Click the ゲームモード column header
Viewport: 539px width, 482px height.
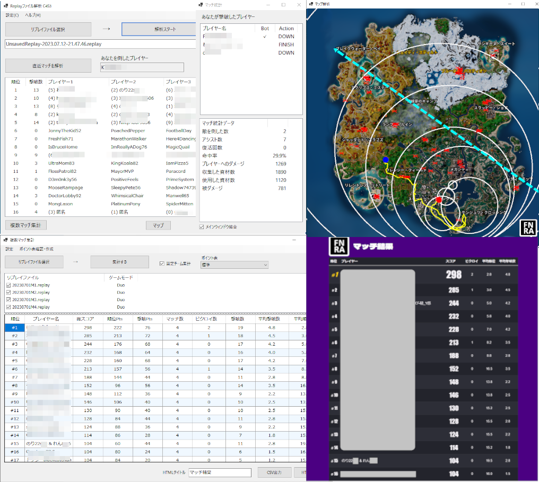(x=121, y=278)
